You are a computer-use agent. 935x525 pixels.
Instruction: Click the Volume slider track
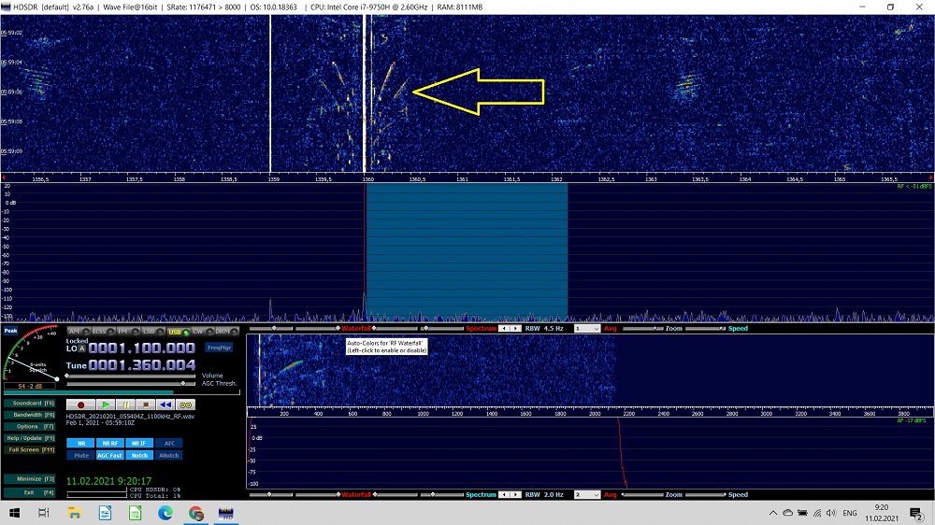[x=131, y=376]
